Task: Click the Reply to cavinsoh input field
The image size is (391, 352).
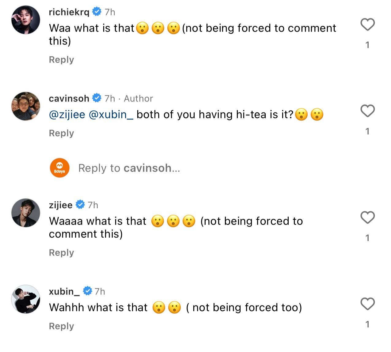Action: pyautogui.click(x=129, y=168)
